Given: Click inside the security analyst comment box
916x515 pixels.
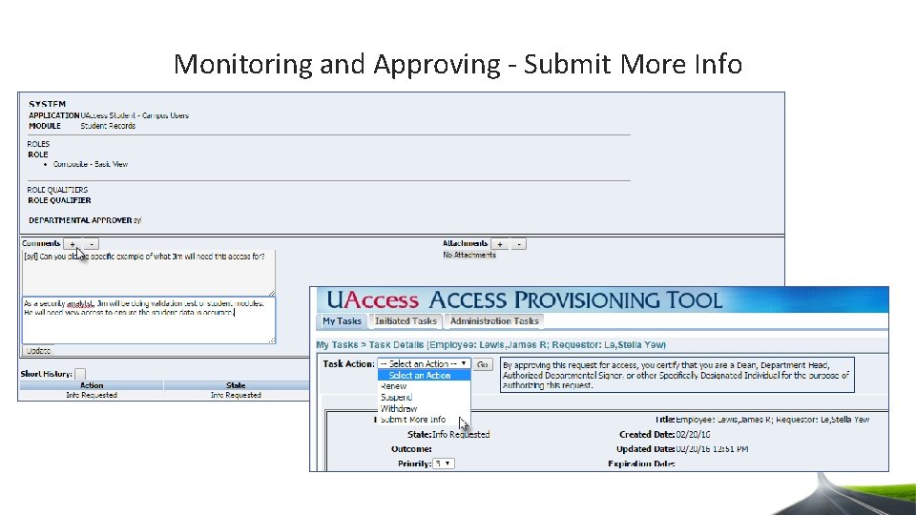Looking at the screenshot, I should pyautogui.click(x=149, y=320).
